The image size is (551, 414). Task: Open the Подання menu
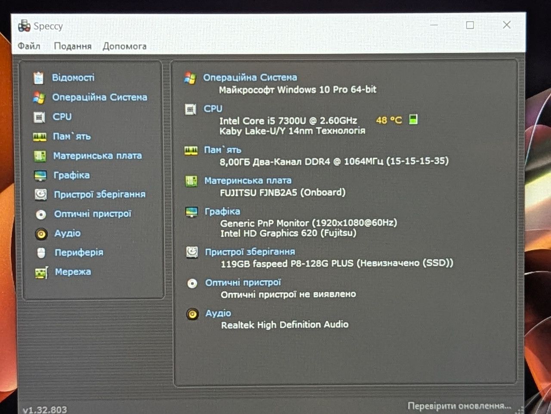pyautogui.click(x=73, y=46)
